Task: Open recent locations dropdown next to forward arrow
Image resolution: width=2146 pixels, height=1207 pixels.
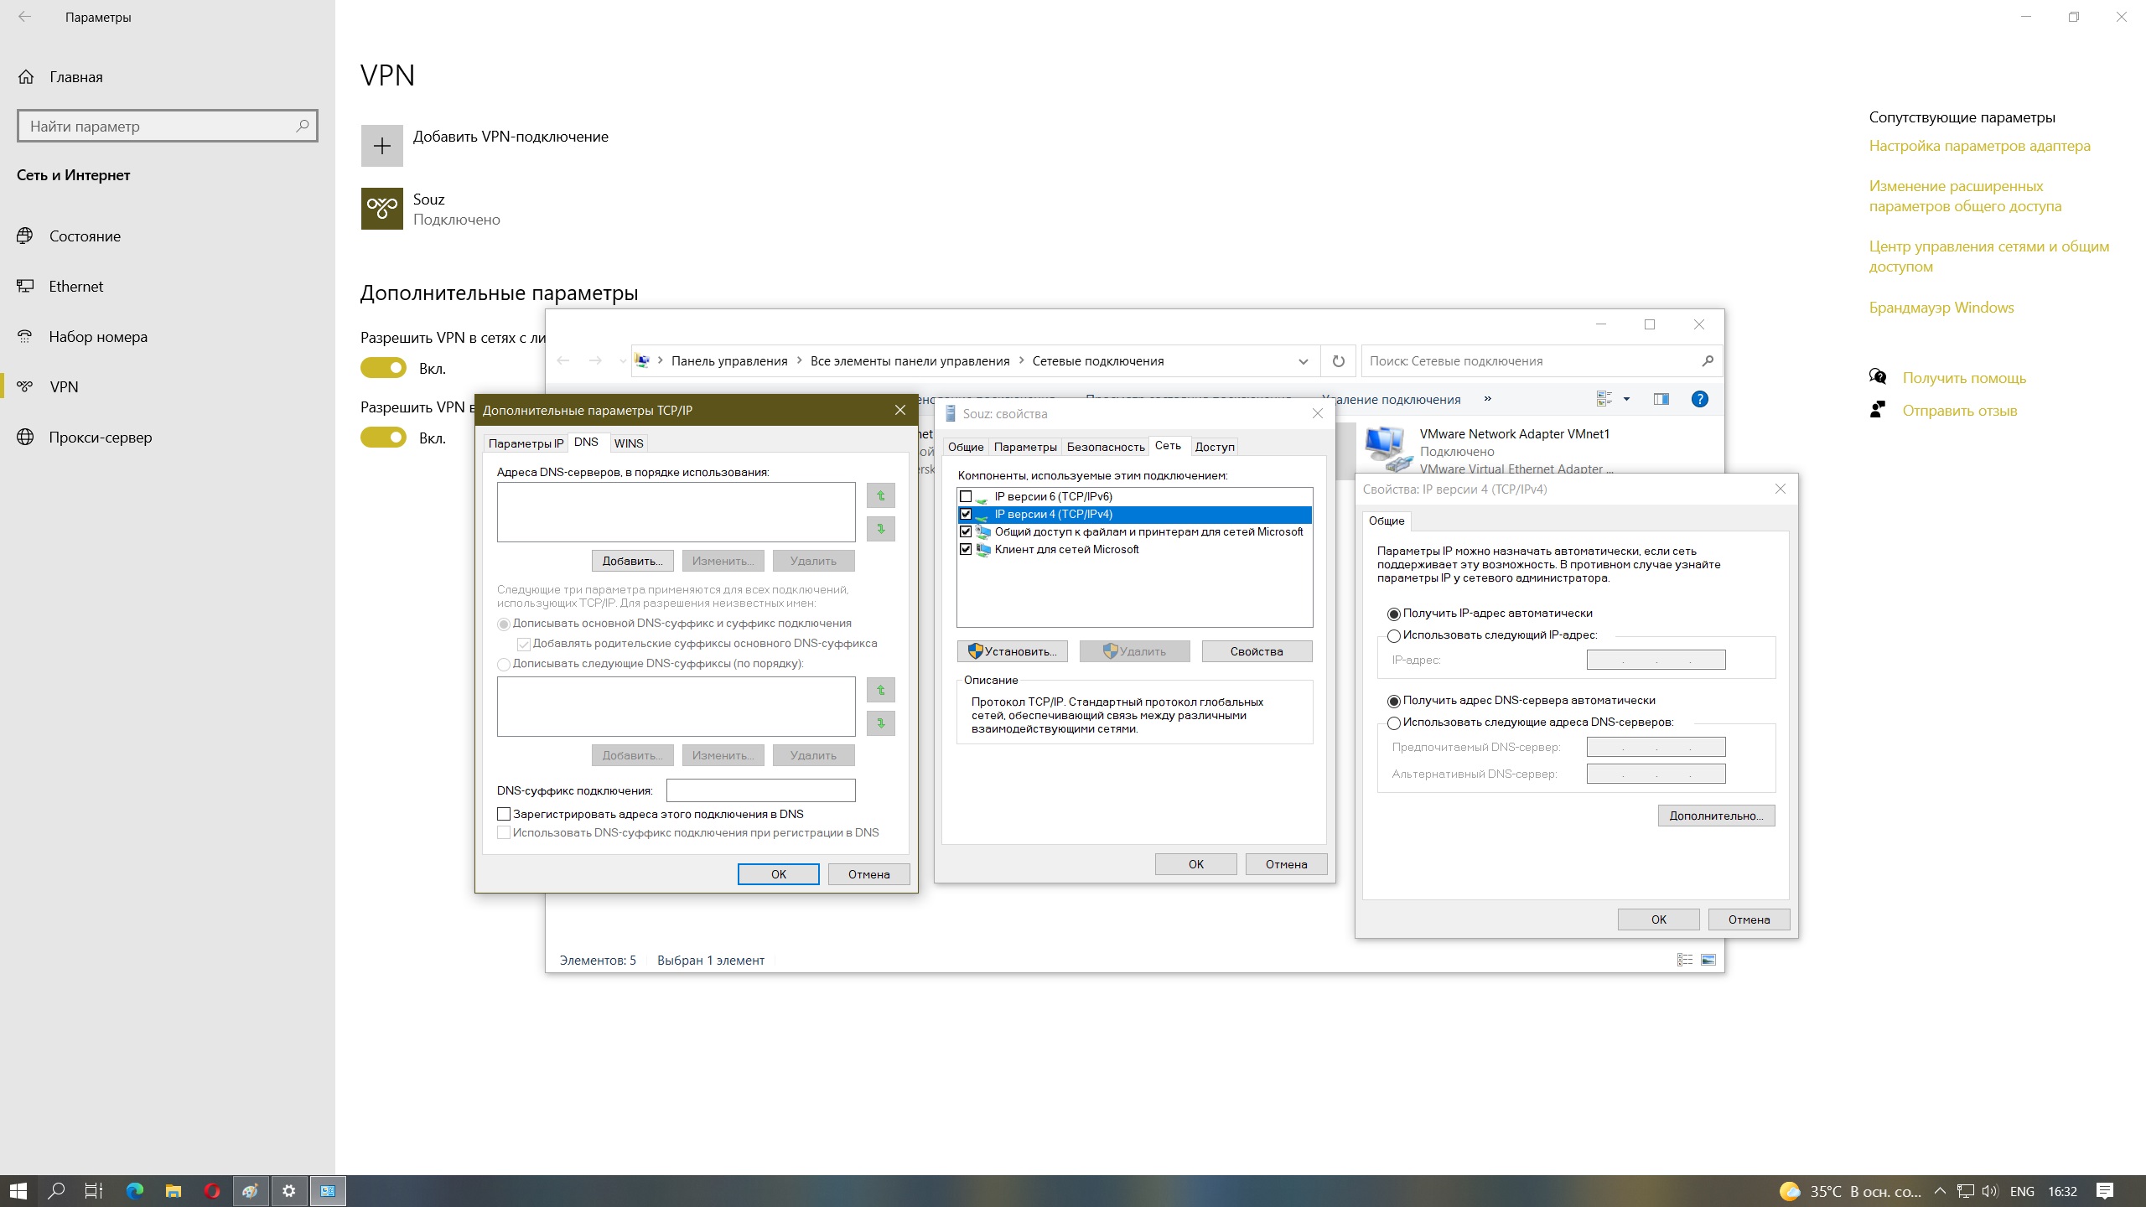Action: [x=622, y=361]
